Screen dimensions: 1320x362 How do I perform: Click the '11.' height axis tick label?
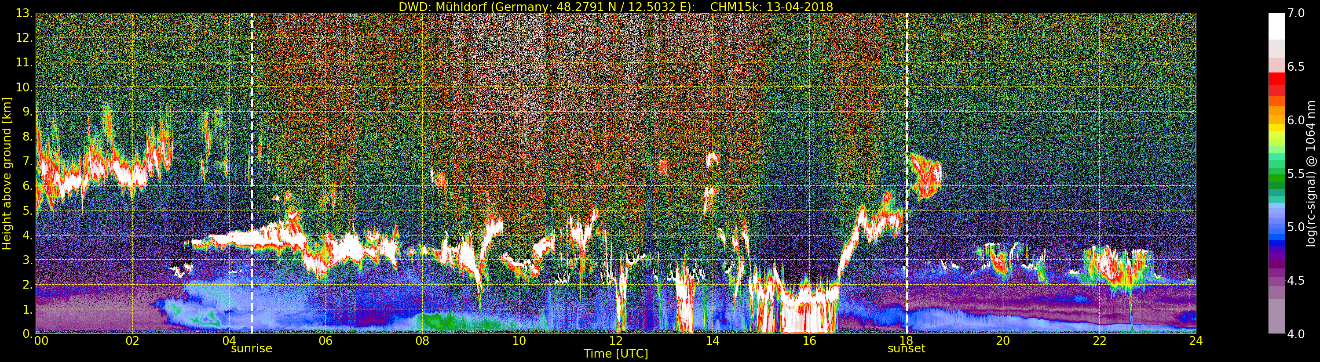(x=24, y=62)
